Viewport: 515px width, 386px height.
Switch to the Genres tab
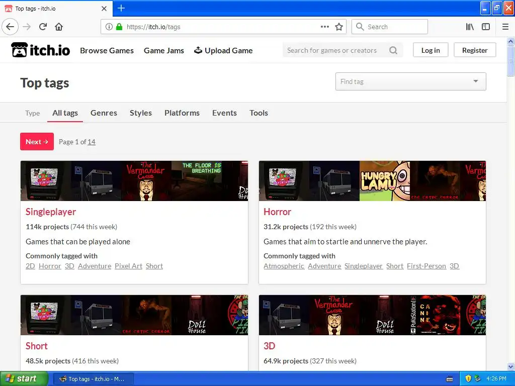[104, 113]
